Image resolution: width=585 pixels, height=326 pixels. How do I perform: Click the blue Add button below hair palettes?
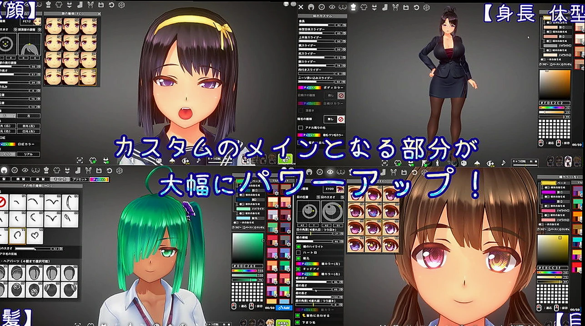point(283,308)
